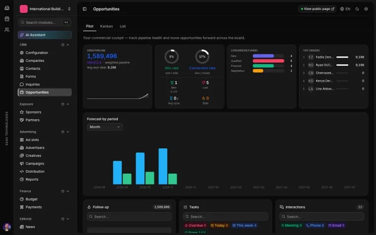Screen dimensions: 376x235
Task: Open language selector globe EN
Action: click(345, 9)
